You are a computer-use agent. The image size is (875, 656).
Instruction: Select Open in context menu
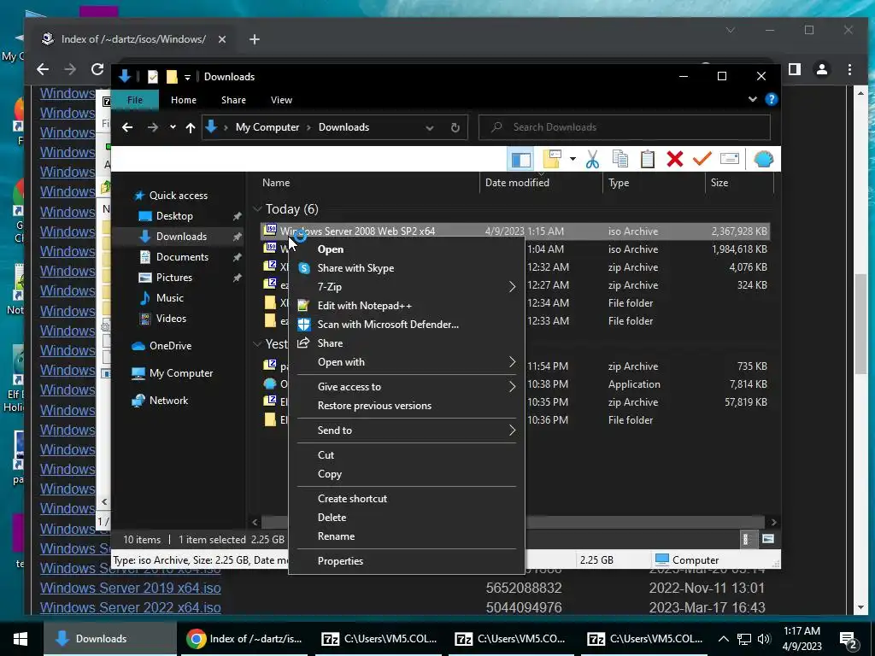[406, 249]
